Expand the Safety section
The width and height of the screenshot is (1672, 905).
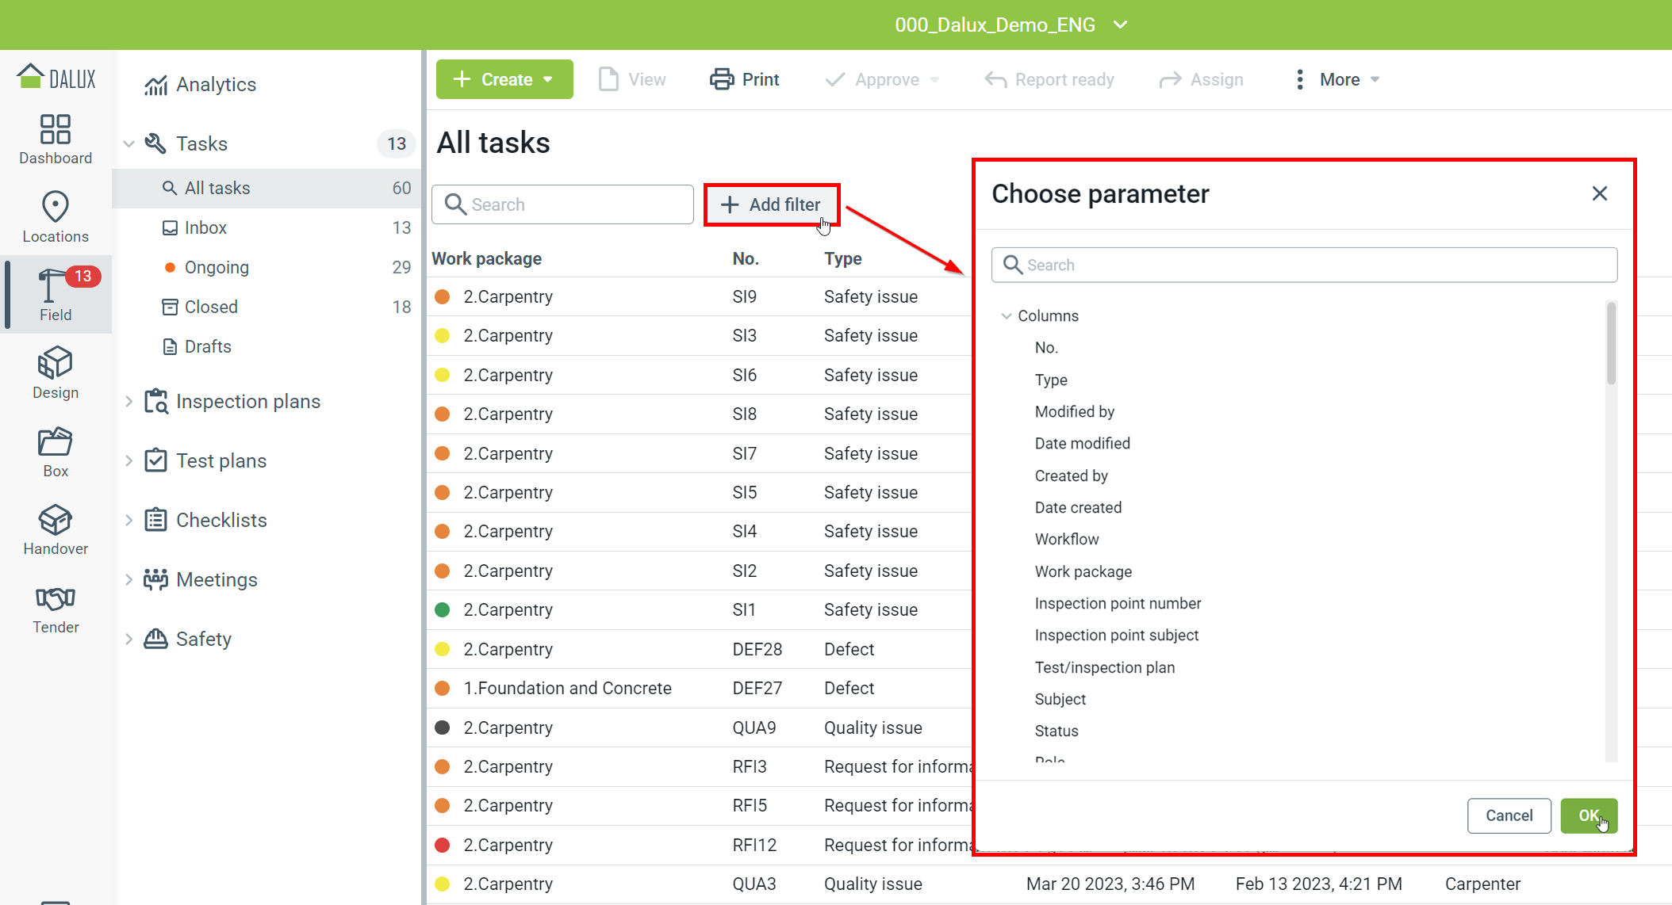click(x=128, y=640)
